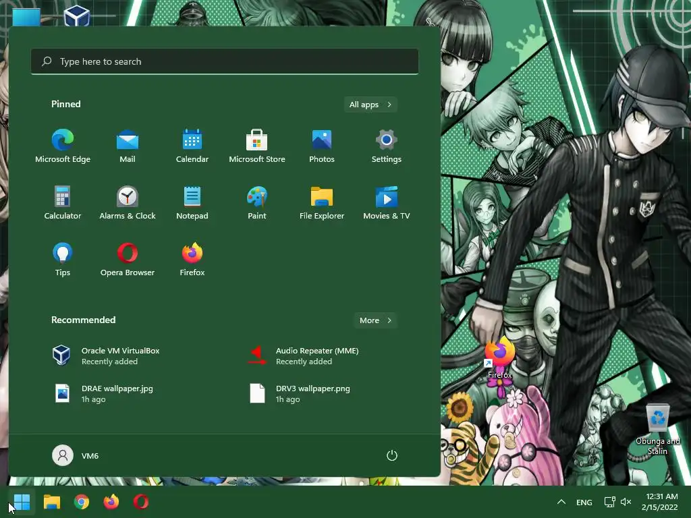Screen dimensions: 691x518
Task: Select the Obunga and Stalin recycle bin icon
Action: click(x=657, y=429)
